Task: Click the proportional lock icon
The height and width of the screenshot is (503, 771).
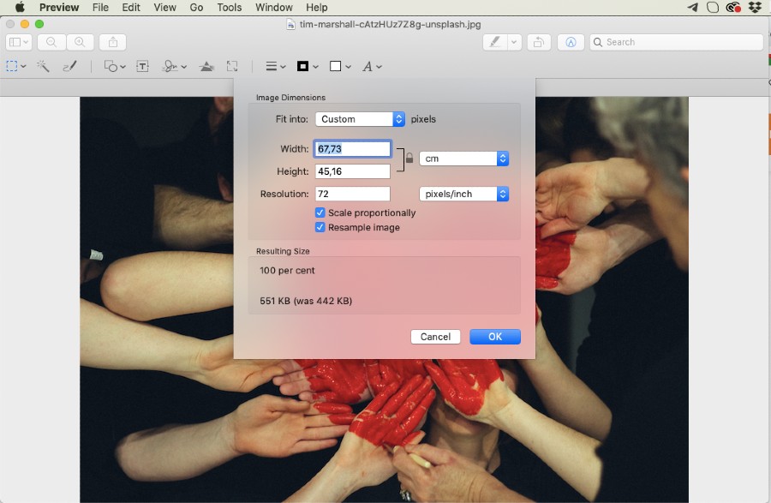Action: coord(409,159)
